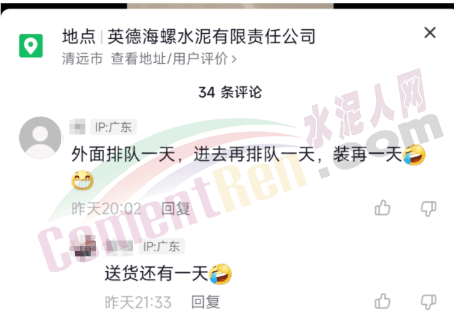
Task: Select the 34 条评论 header
Action: pyautogui.click(x=230, y=93)
